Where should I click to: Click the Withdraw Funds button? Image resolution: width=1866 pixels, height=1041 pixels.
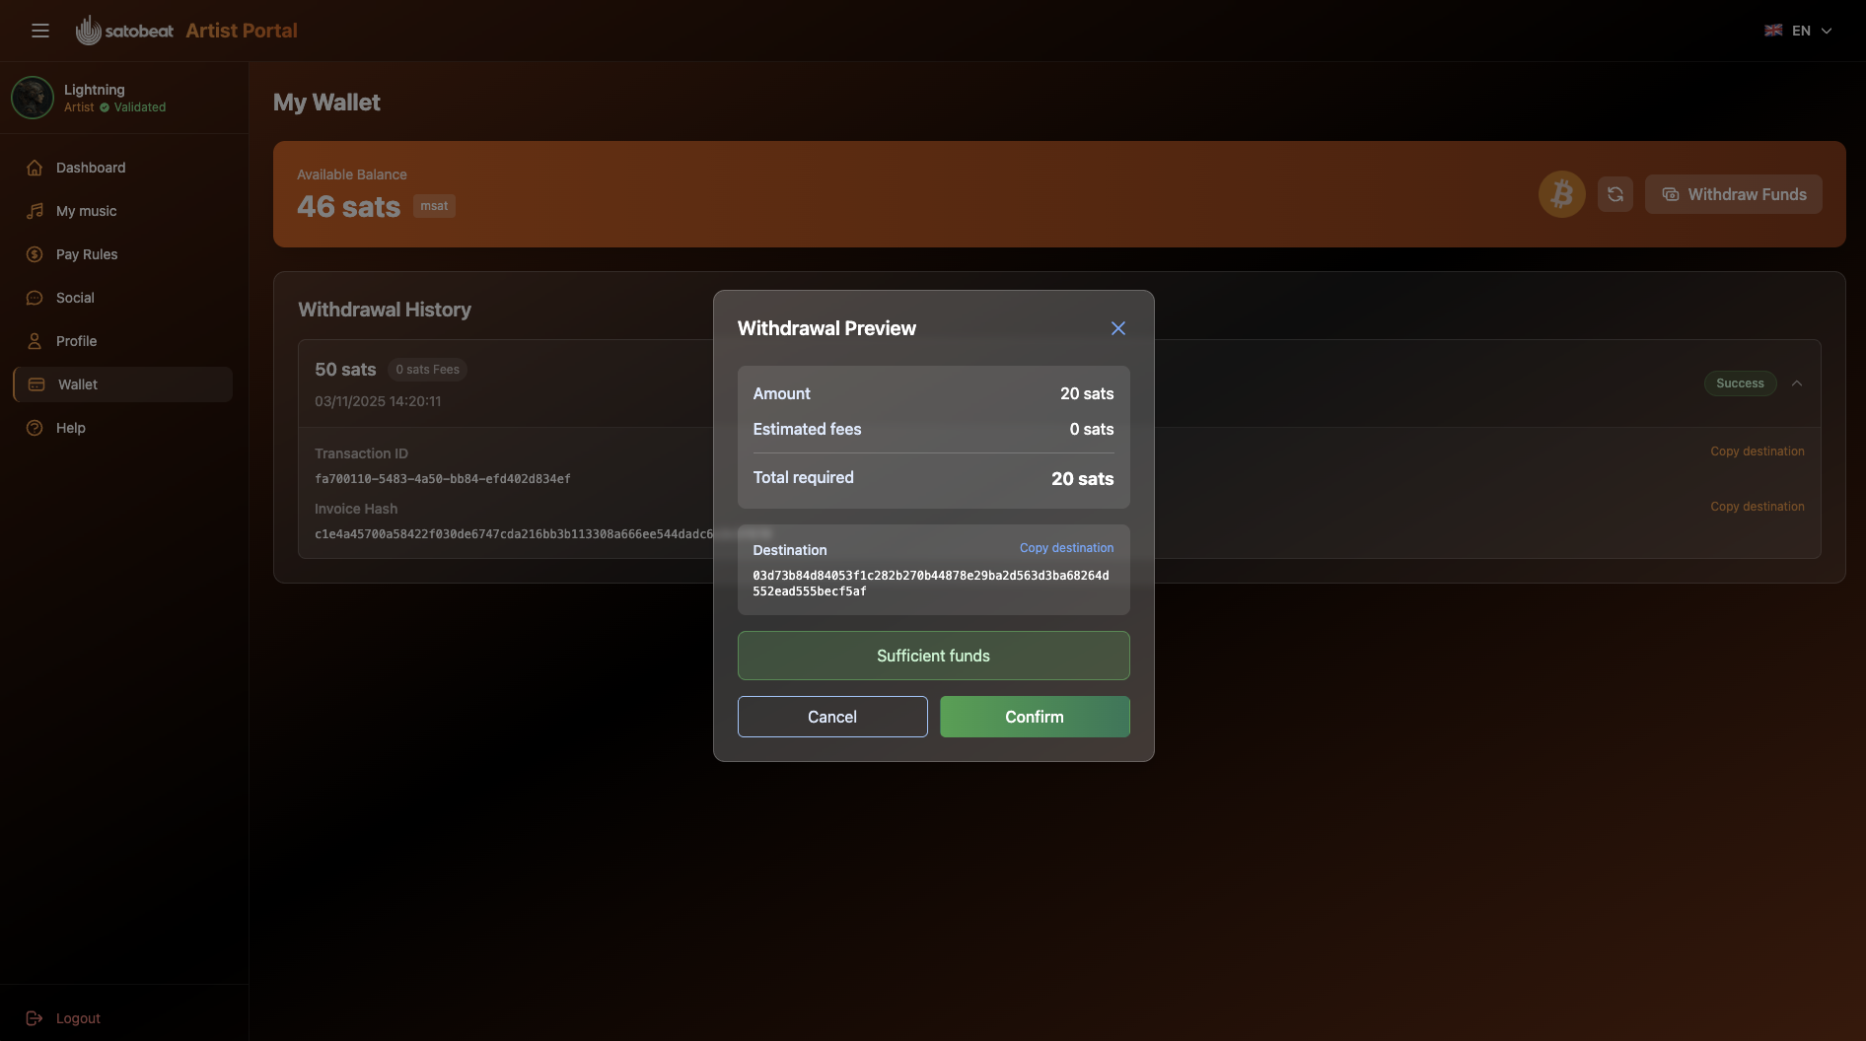pos(1734,194)
